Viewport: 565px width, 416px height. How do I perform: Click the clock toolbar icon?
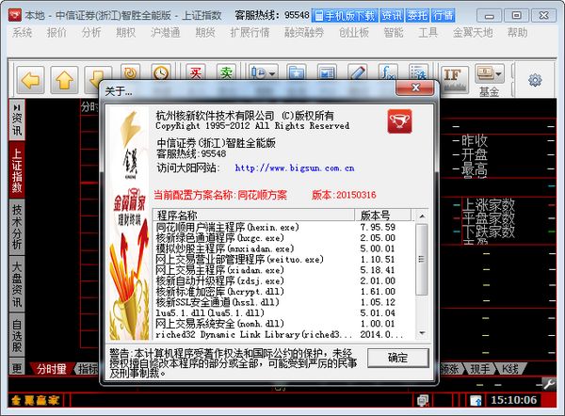click(161, 72)
